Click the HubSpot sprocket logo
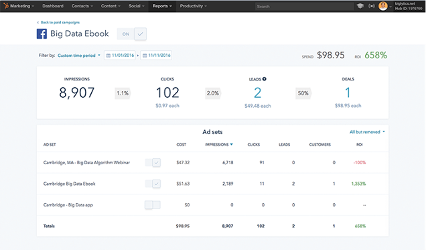426x250 pixels. point(6,6)
